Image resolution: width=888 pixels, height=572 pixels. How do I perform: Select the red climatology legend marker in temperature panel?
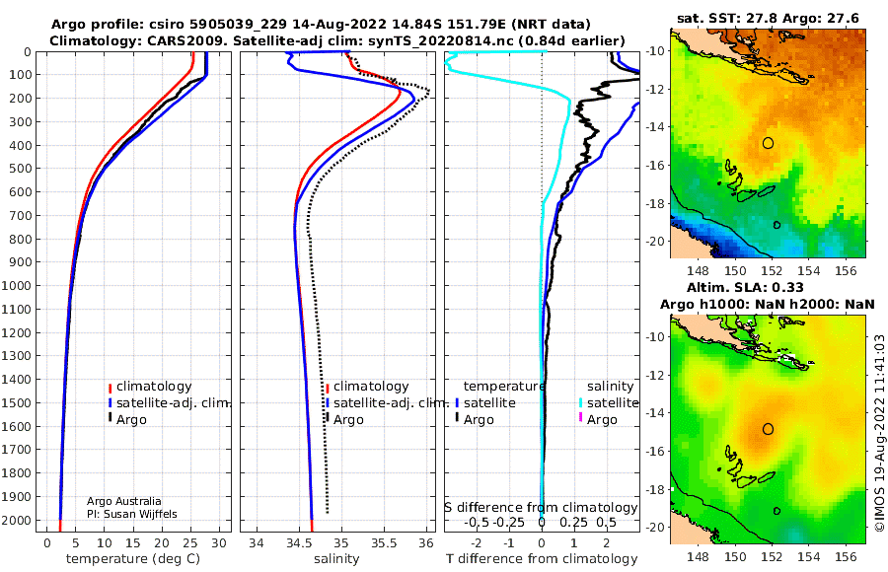click(x=110, y=388)
